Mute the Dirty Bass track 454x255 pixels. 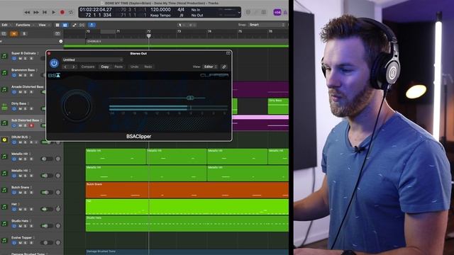tap(21, 108)
